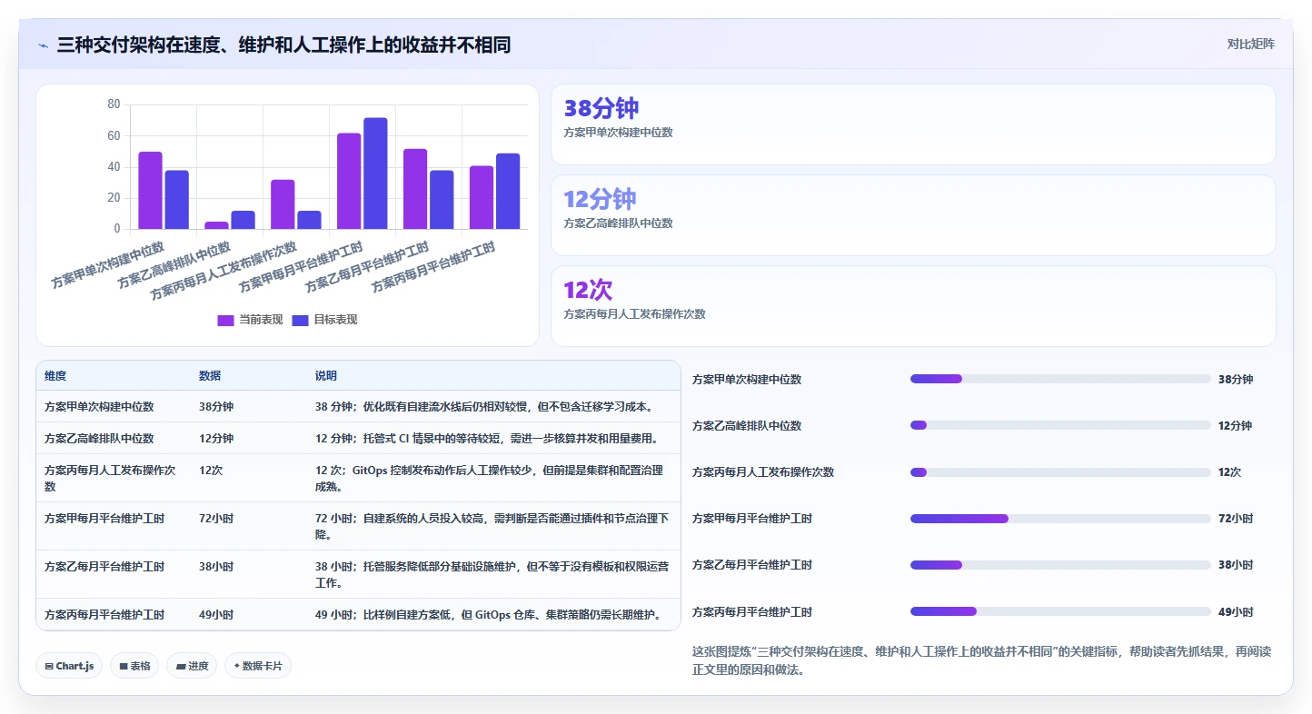Viewport: 1312px width, 714px height.
Task: Click the progress bar for 方案丙每月平台维护工时
Action: click(1060, 611)
